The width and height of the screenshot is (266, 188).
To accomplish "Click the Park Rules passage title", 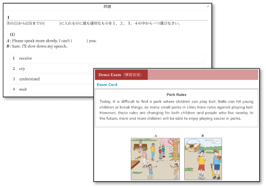I will [177, 94].
